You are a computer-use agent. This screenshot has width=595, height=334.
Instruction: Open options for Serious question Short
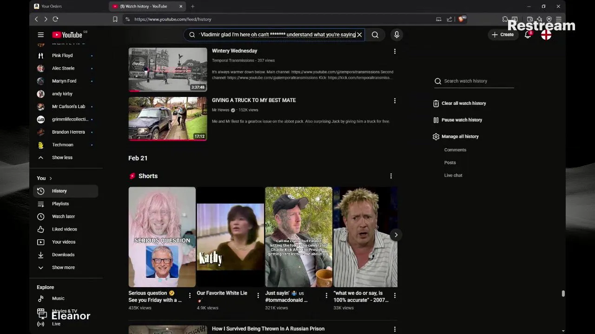190,295
